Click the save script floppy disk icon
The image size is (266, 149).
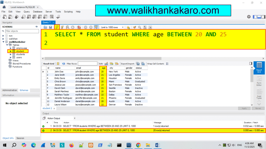[50, 27]
